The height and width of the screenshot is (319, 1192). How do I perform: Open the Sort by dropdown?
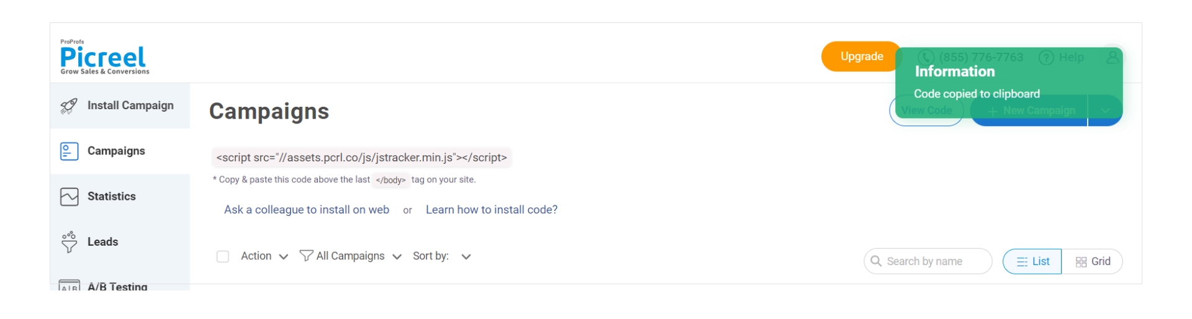point(442,256)
